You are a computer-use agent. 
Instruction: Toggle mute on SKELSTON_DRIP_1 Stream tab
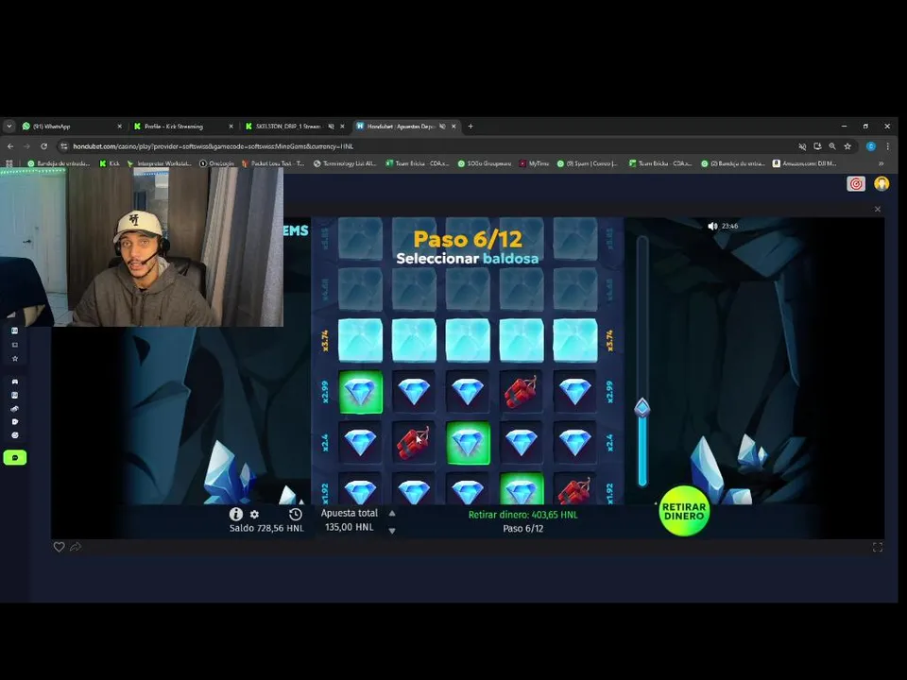tap(332, 126)
